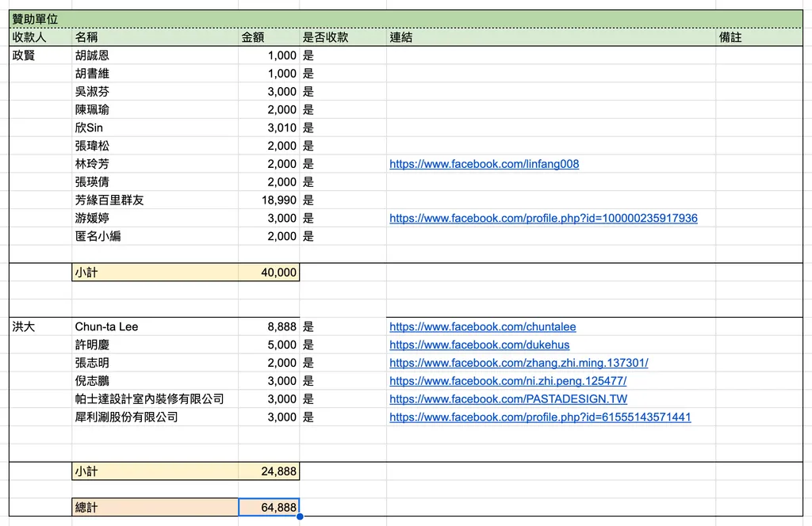Open the facebook.com/dukehus link

click(x=480, y=345)
